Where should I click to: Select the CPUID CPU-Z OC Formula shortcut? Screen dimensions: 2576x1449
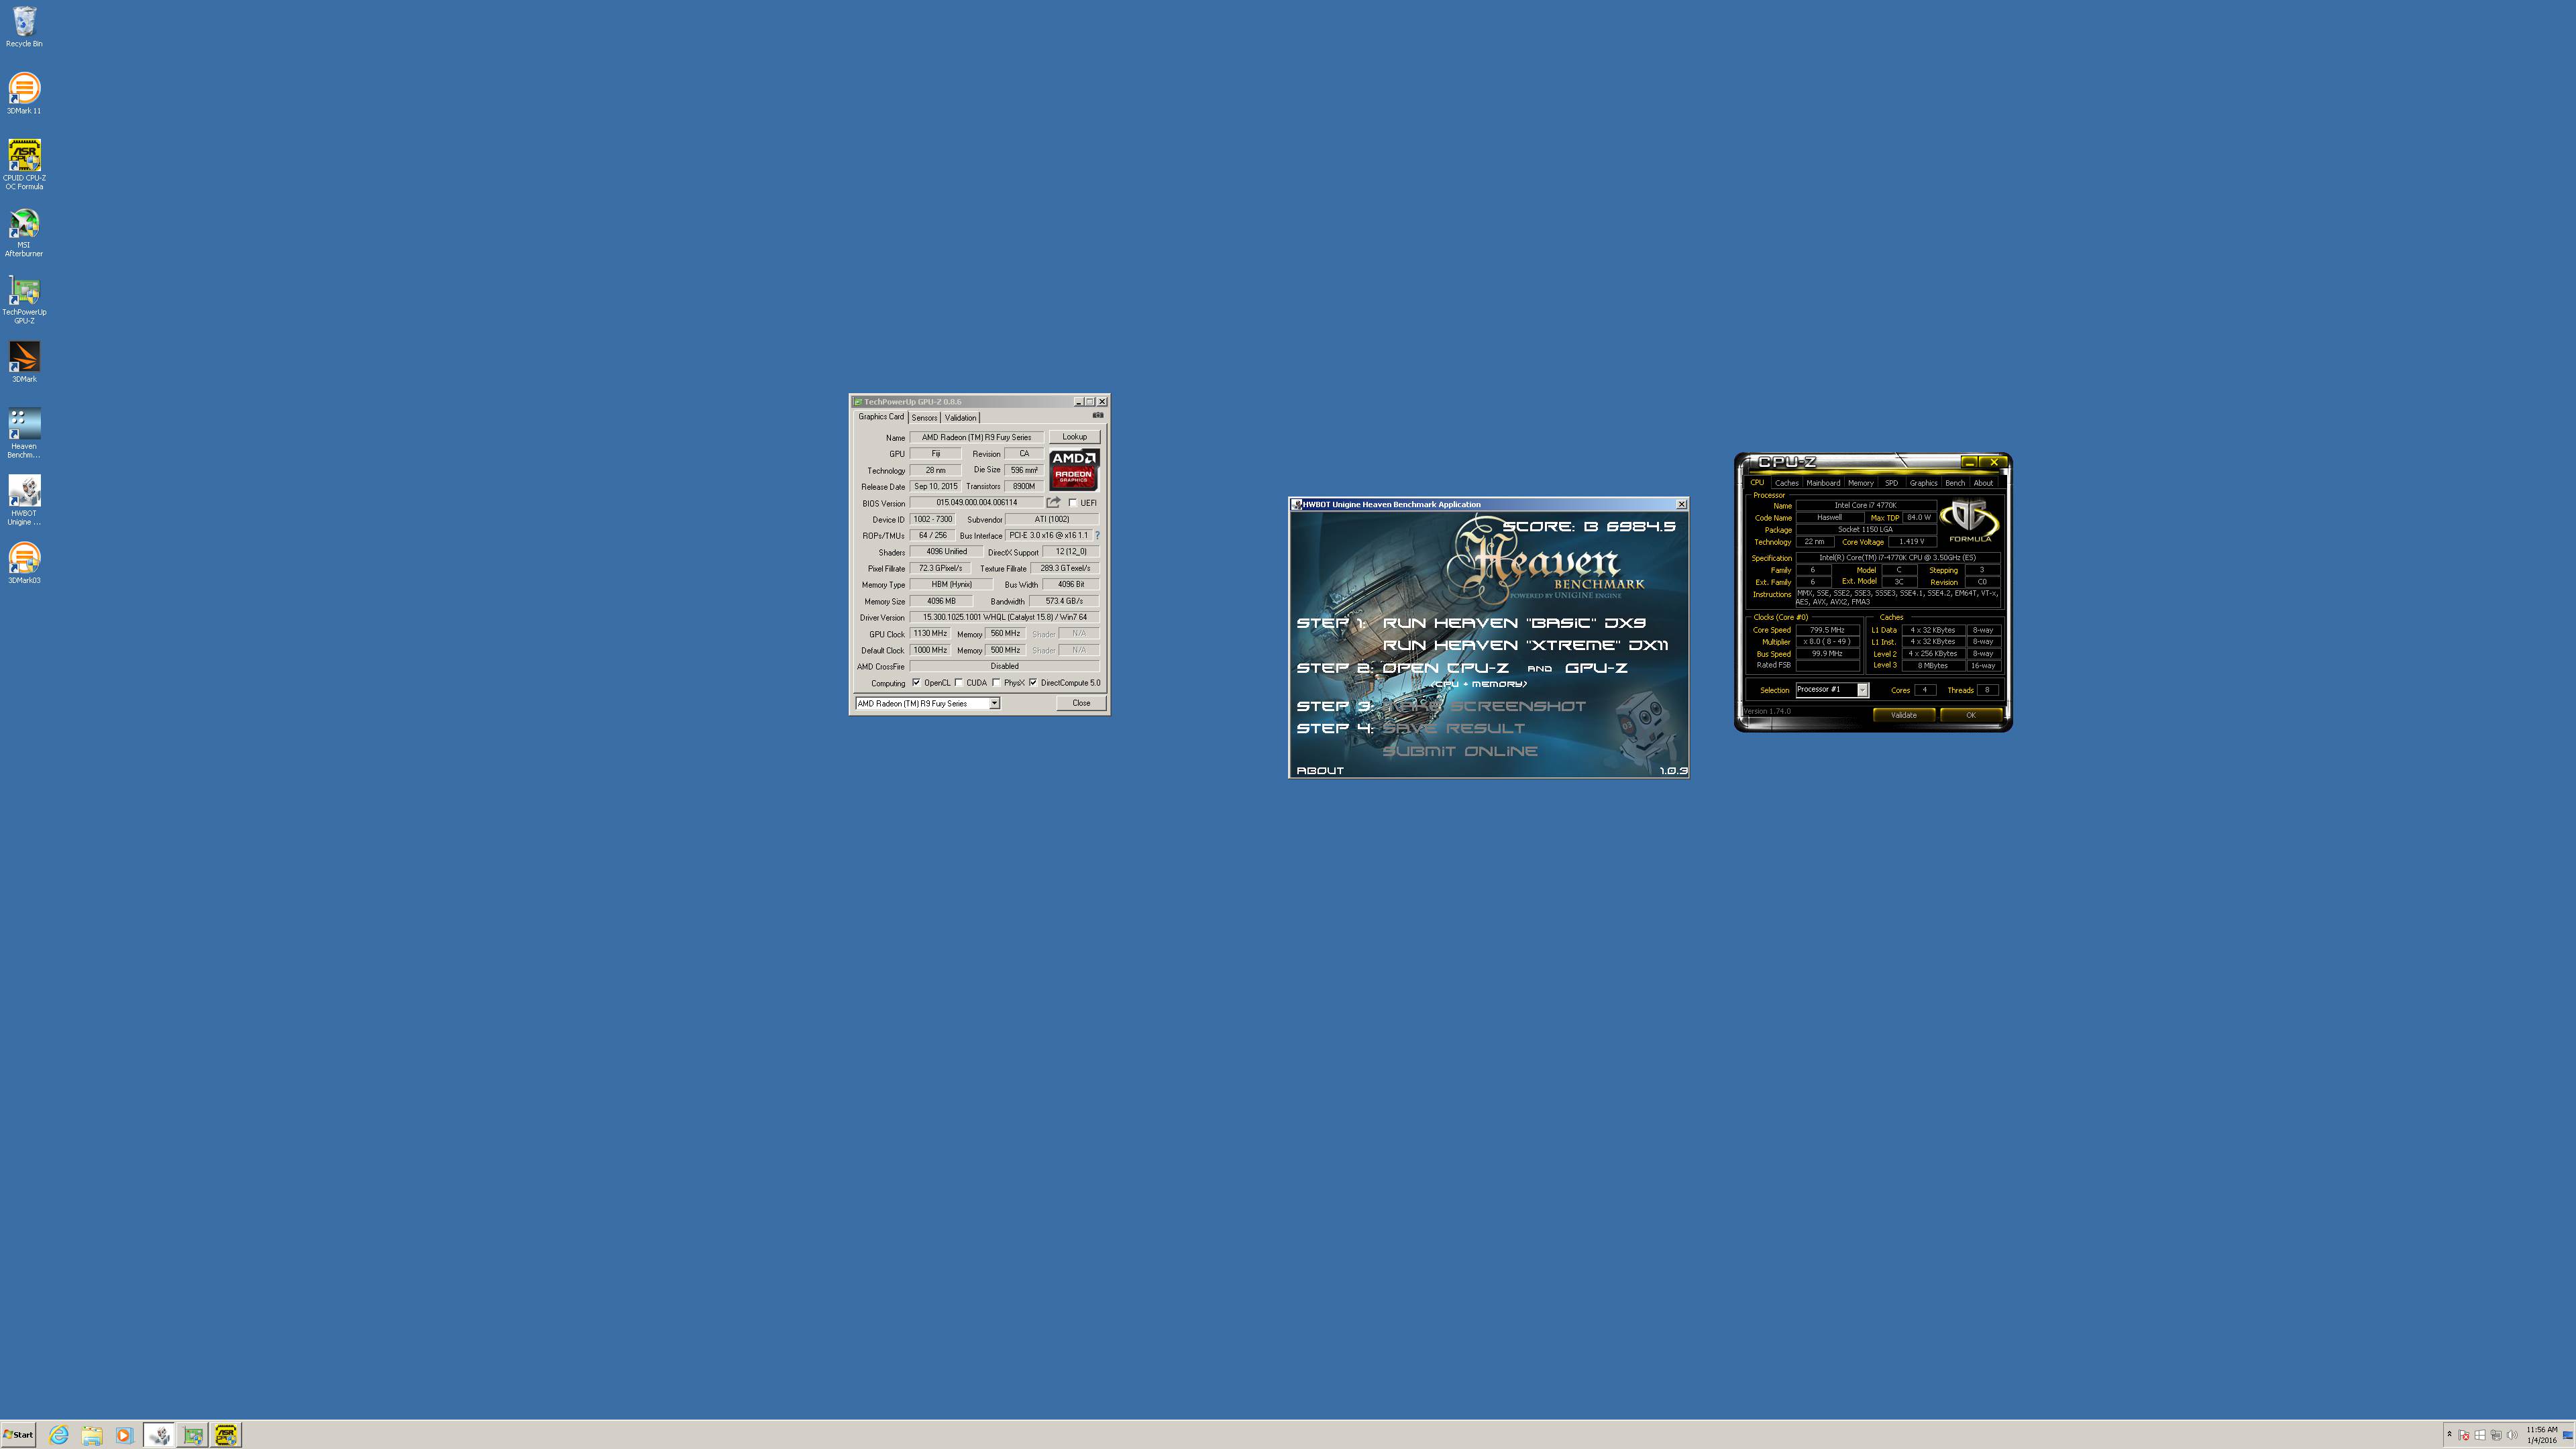(24, 164)
